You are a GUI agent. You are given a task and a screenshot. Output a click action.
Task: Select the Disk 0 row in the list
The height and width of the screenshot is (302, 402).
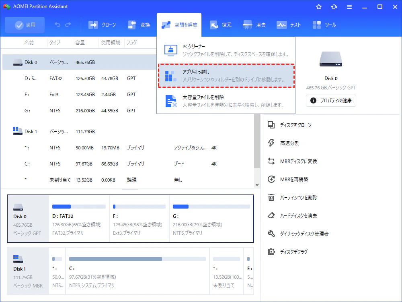tap(79, 62)
